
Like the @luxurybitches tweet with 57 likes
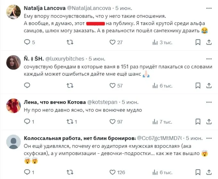(113, 85)
